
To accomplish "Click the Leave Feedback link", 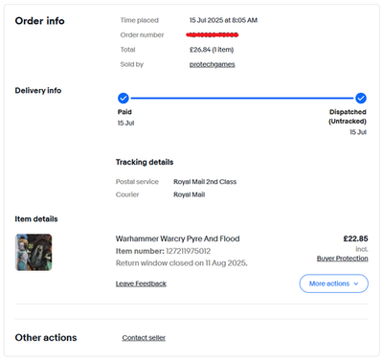I will (x=141, y=283).
